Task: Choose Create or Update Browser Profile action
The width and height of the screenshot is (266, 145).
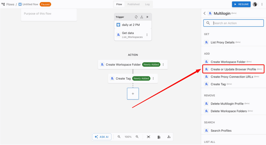Action: point(234,69)
